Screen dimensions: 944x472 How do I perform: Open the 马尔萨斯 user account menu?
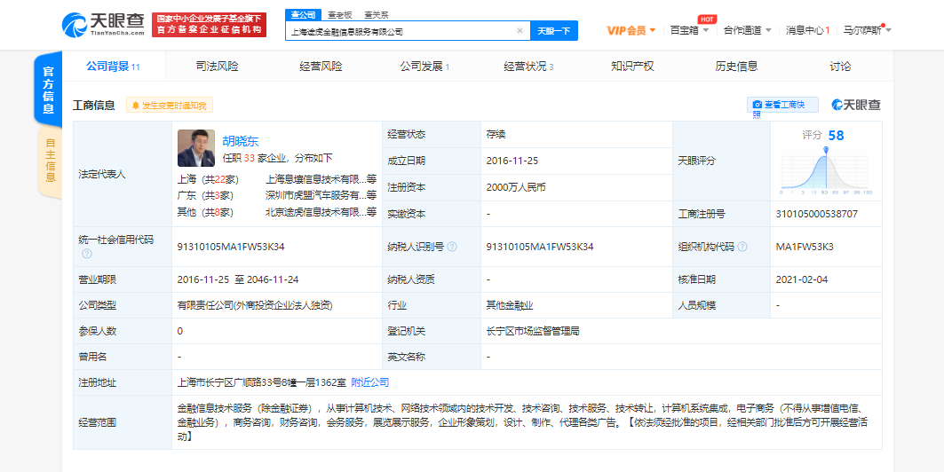point(867,30)
